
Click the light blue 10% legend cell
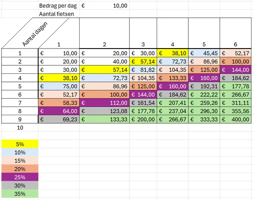20,152
